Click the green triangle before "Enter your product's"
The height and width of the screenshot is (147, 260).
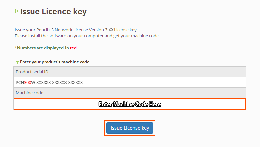(17, 62)
